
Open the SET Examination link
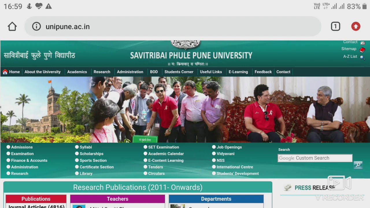point(164,147)
